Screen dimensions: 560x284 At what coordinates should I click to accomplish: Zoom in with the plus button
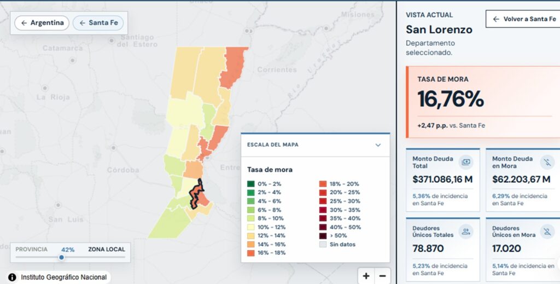tap(366, 276)
